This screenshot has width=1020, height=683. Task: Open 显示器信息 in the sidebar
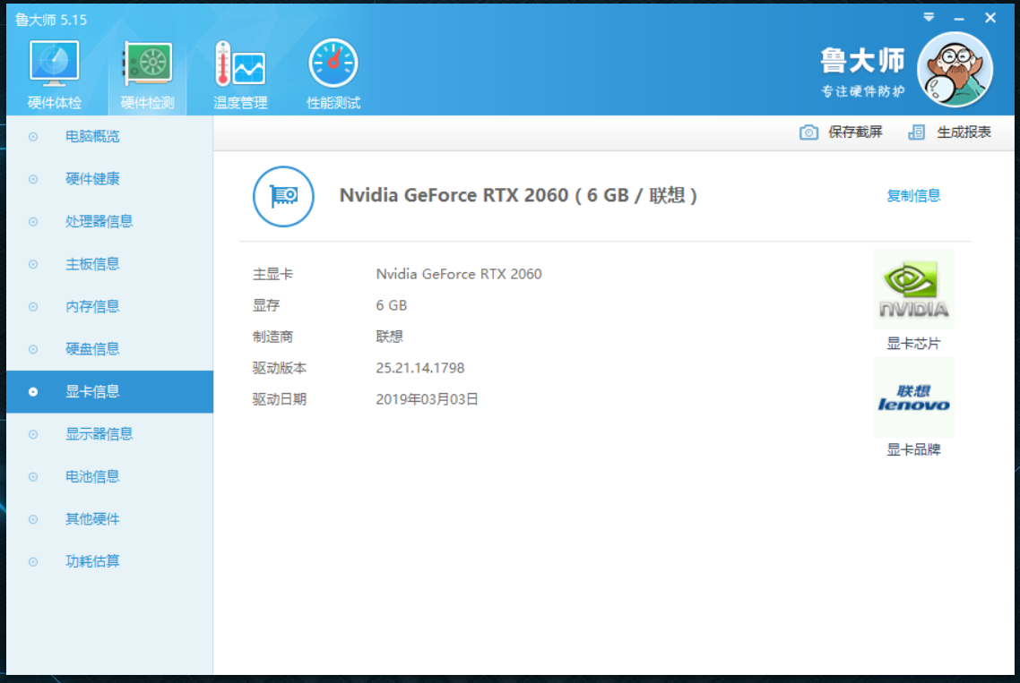[110, 434]
